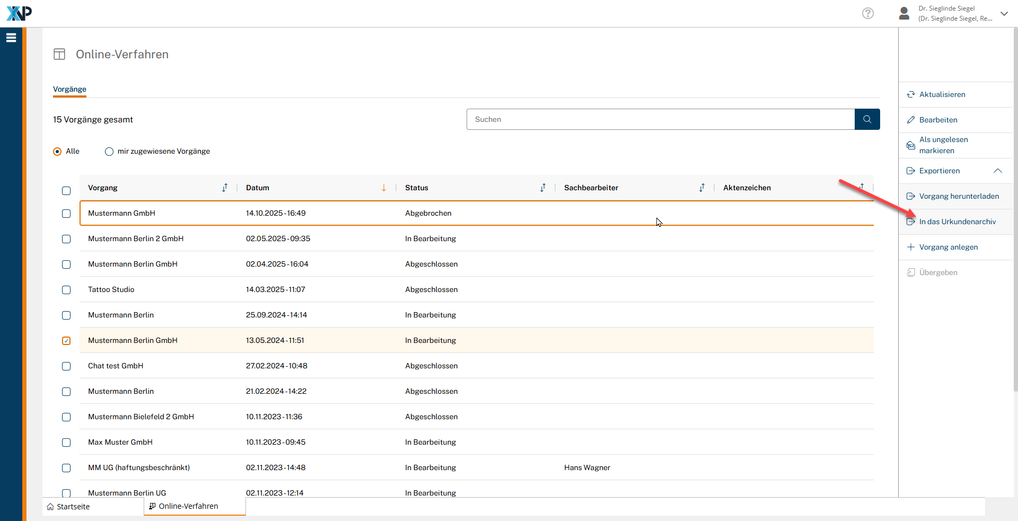This screenshot has width=1018, height=521.
Task: Sort Datum column with arrow
Action: 384,188
